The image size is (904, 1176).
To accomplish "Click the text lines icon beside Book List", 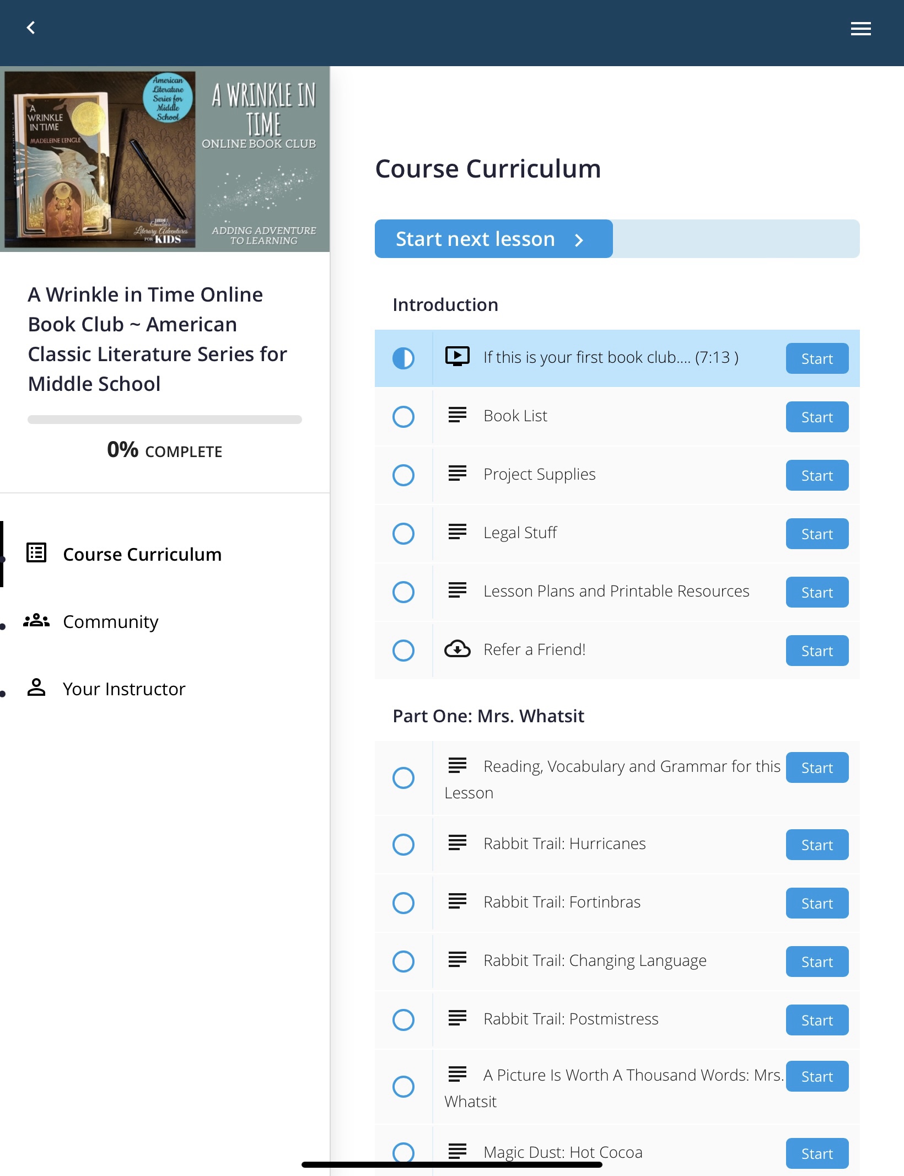I will coord(457,415).
